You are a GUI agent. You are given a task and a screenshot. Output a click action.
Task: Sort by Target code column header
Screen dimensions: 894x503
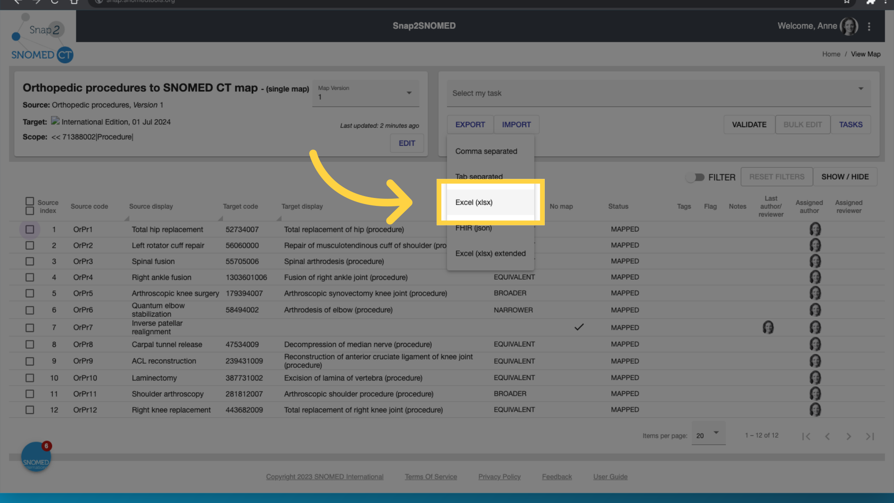tap(240, 206)
